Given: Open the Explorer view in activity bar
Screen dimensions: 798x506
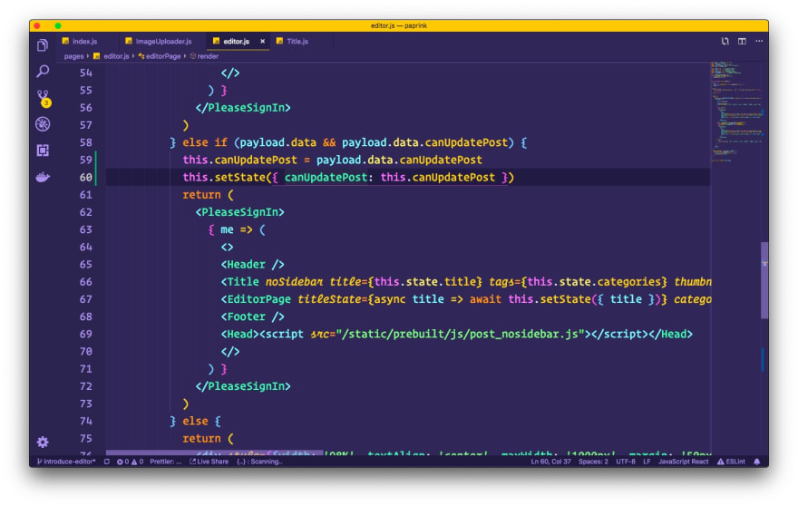Looking at the screenshot, I should pos(43,45).
